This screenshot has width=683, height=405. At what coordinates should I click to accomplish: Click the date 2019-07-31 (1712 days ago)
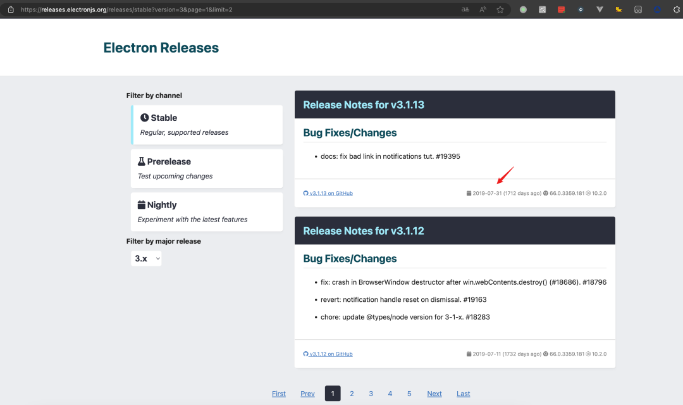pos(507,193)
